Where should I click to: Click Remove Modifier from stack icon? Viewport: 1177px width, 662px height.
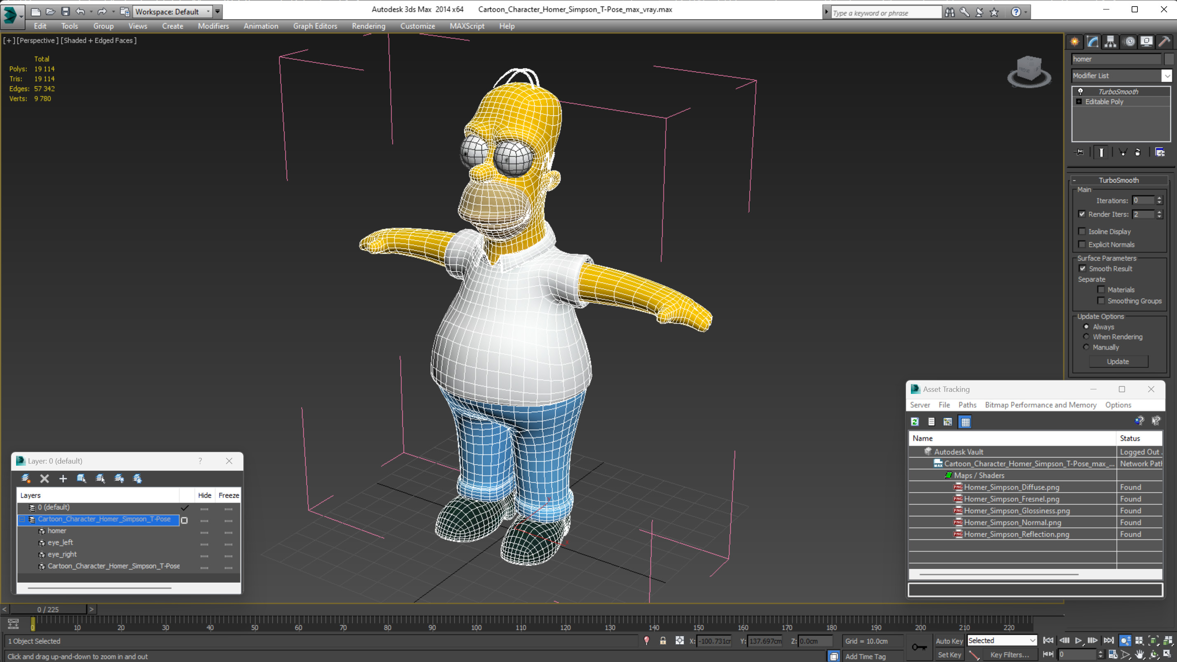point(1138,152)
